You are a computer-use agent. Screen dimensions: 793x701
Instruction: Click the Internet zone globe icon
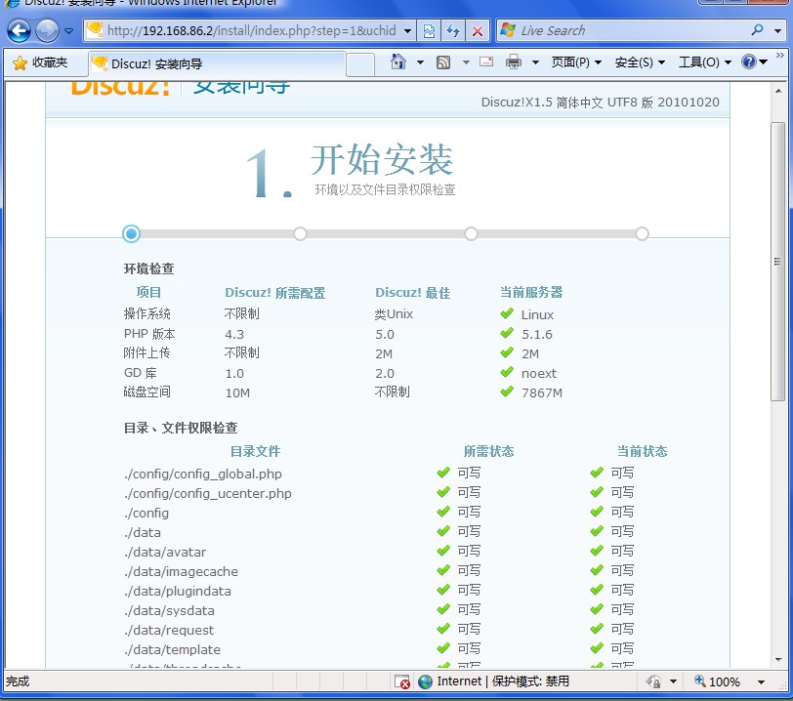click(426, 681)
